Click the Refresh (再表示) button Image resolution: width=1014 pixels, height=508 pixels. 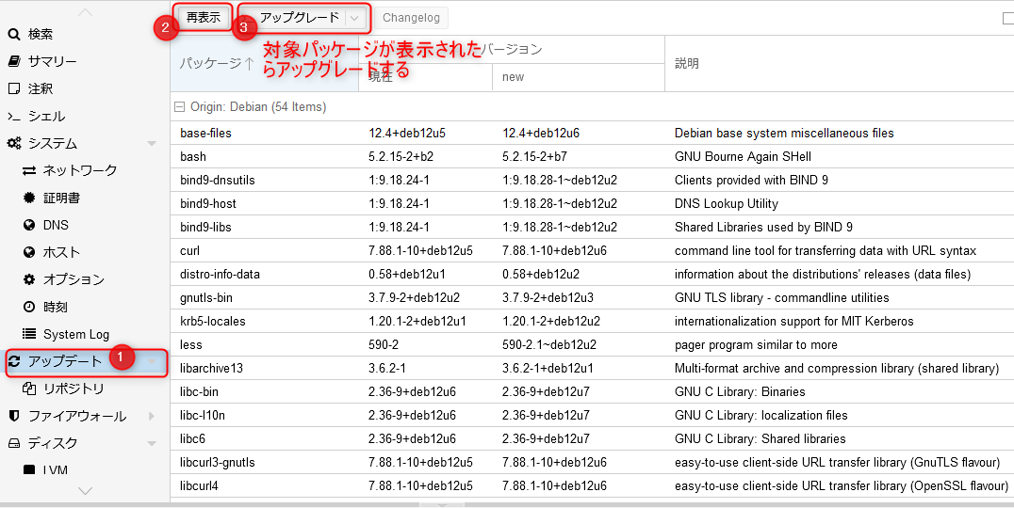pyautogui.click(x=204, y=18)
